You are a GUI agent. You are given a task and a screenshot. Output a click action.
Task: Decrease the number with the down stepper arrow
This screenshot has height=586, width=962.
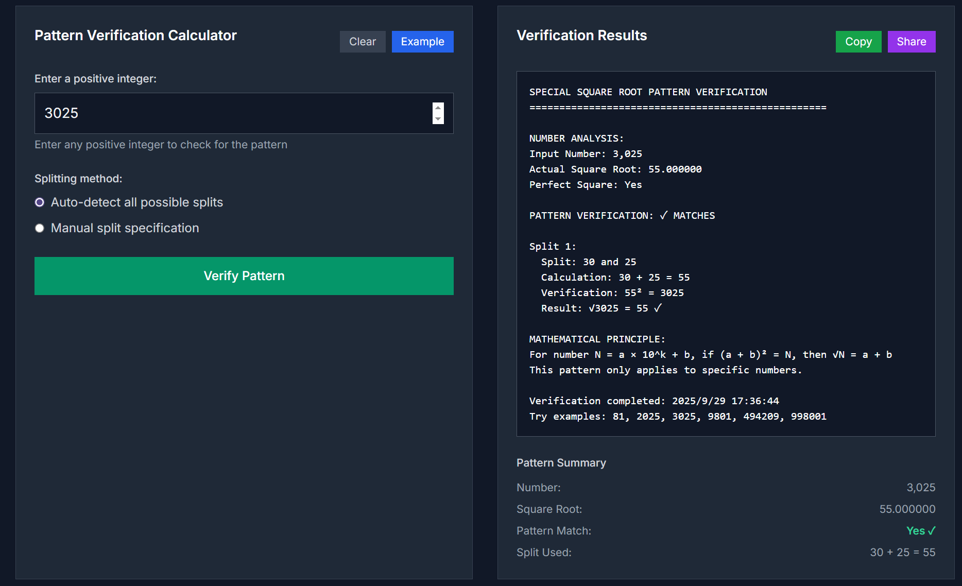pyautogui.click(x=438, y=119)
